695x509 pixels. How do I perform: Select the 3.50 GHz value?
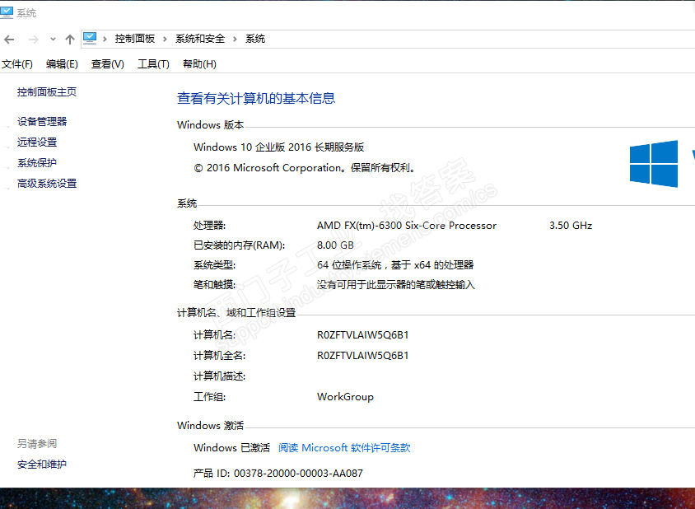571,225
